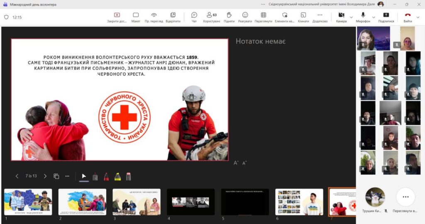This screenshot has width=425, height=224.
Task: Select the laser pointer tool
Action: point(95,176)
